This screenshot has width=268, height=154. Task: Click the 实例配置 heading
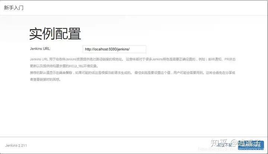(55, 34)
